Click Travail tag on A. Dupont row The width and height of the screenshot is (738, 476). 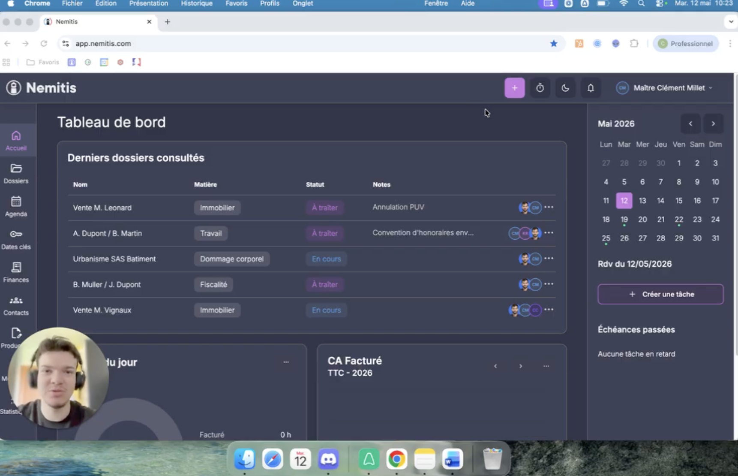211,233
